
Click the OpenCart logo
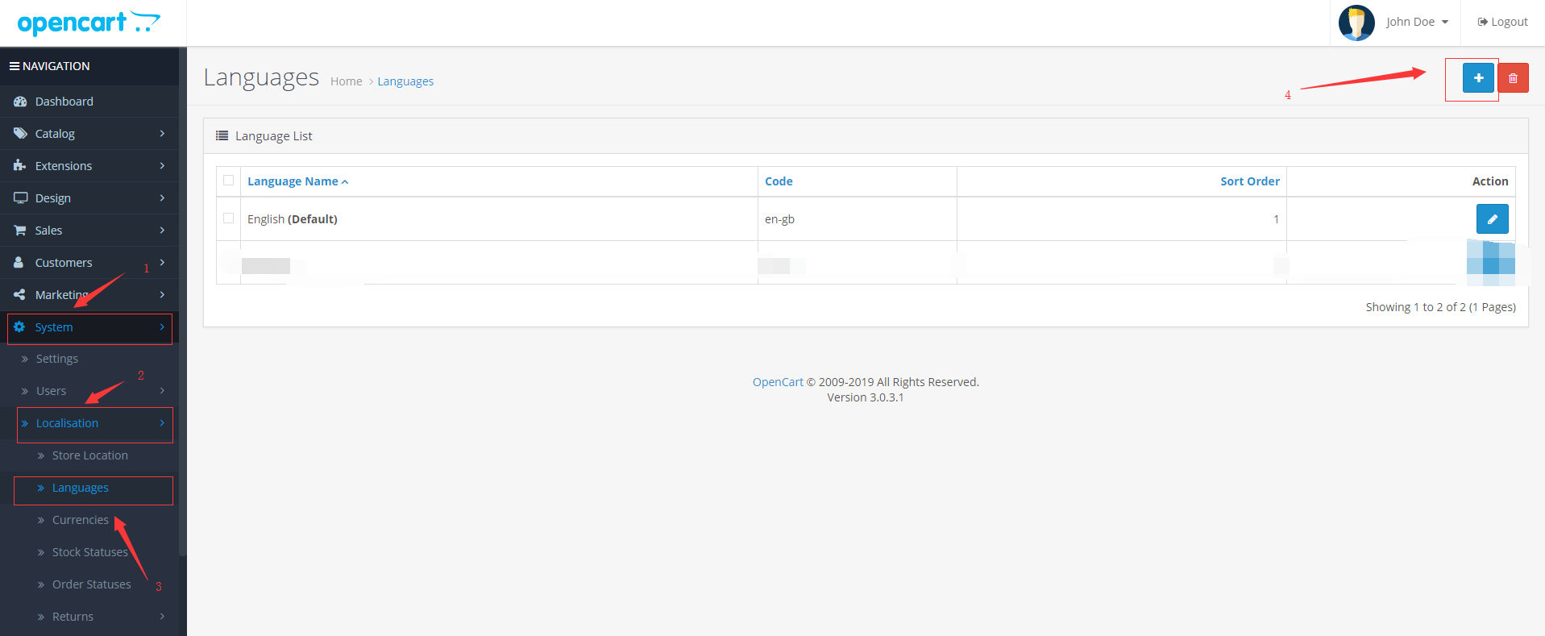[89, 23]
